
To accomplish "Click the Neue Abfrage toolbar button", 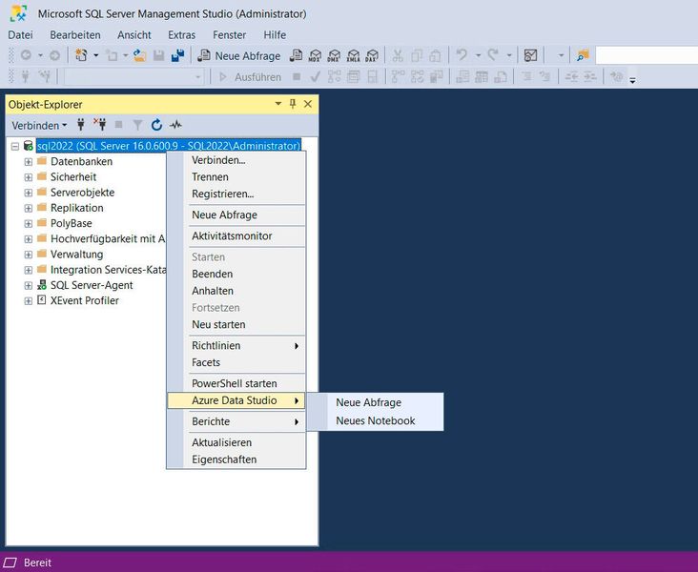I will [239, 55].
